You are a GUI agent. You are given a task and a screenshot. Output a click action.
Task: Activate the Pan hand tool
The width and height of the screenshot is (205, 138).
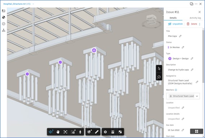click(58, 132)
